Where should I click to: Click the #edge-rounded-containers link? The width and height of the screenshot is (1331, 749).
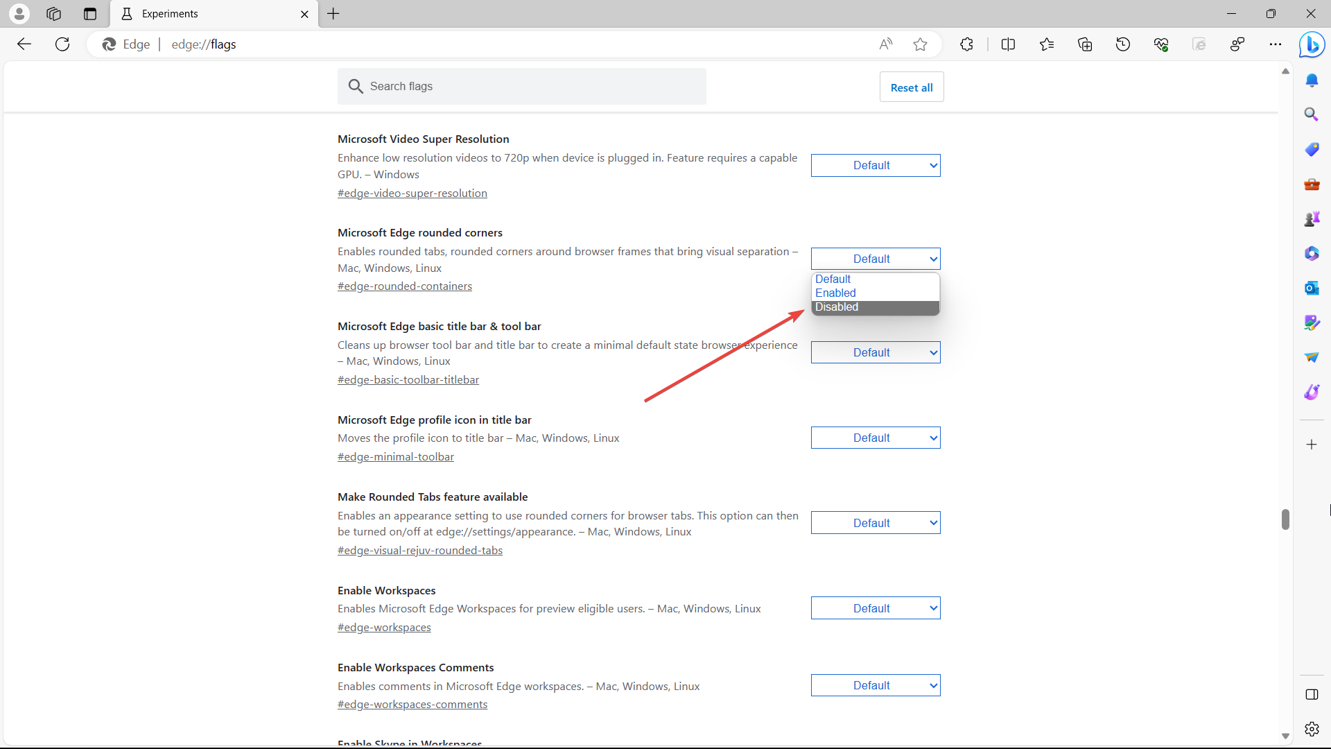405,286
